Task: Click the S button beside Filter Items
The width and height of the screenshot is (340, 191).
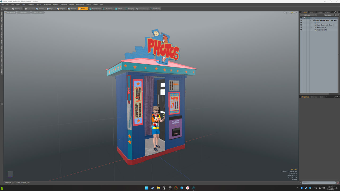Action: (336, 15)
